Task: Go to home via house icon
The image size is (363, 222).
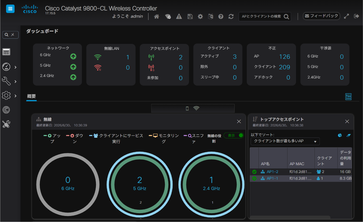Action: coord(157,17)
